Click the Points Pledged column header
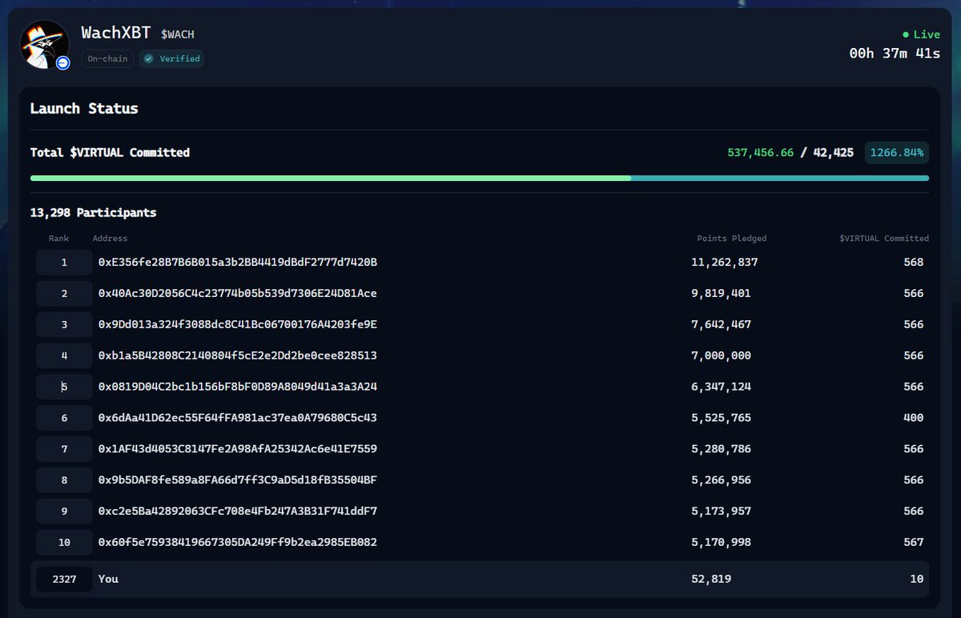The height and width of the screenshot is (618, 961). tap(732, 239)
